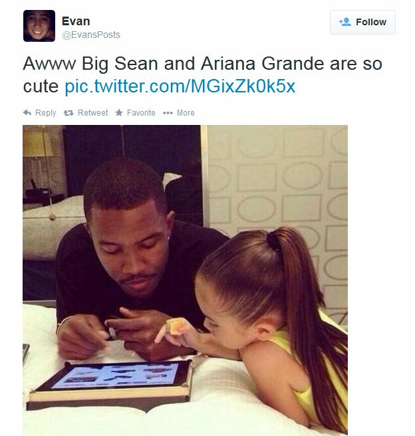415x436 pixels.
Task: Expand the "More" options label
Action: pos(186,113)
